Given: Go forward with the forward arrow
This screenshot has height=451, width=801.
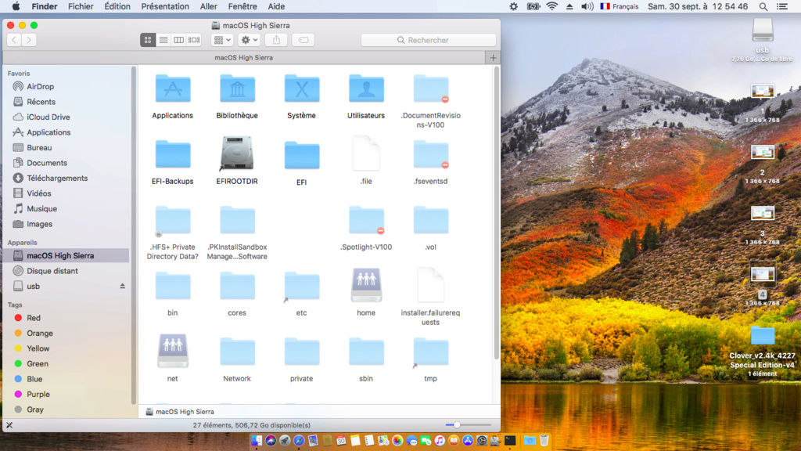Looking at the screenshot, I should tap(29, 40).
